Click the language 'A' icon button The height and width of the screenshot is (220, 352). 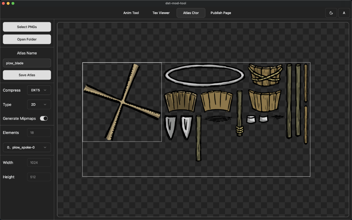[344, 13]
